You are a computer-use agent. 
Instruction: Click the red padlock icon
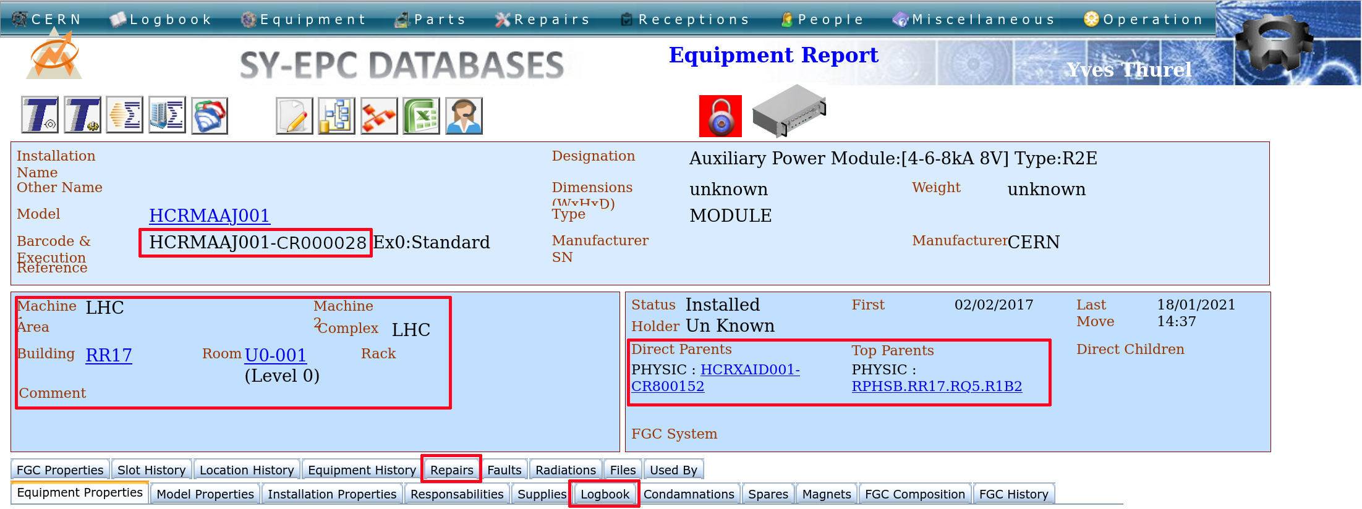point(720,116)
